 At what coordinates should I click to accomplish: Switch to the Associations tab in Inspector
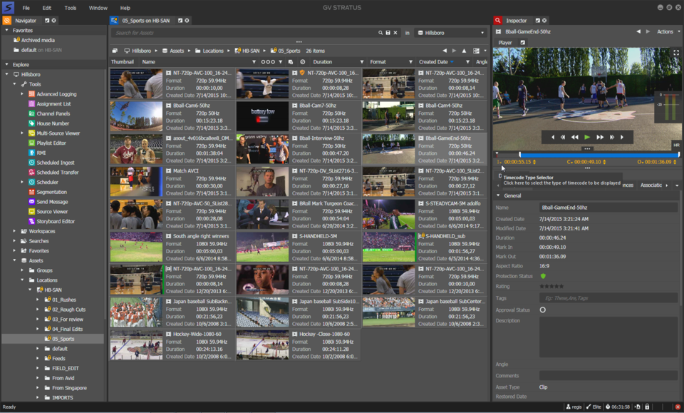651,184
